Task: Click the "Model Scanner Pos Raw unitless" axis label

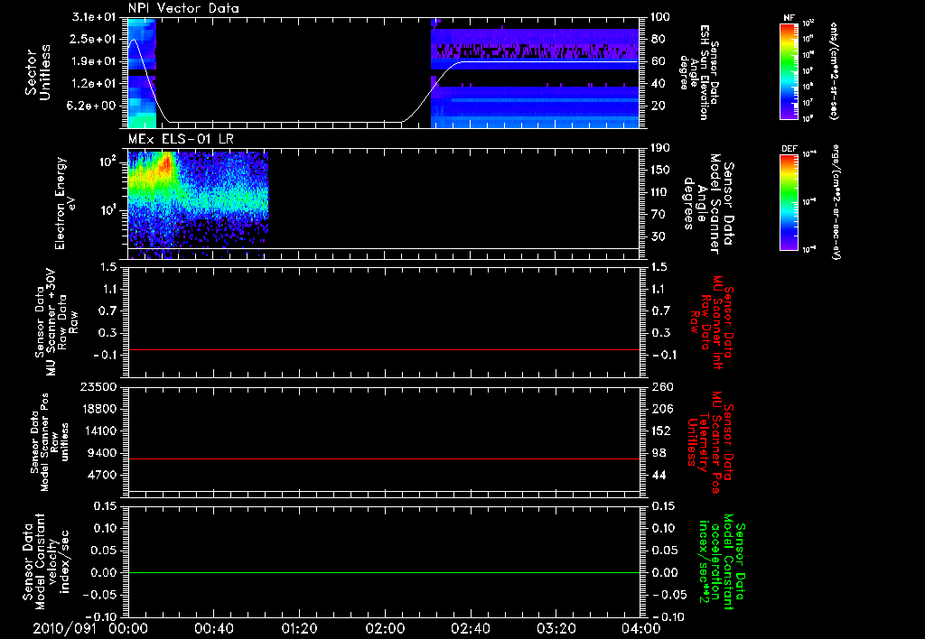Action: click(50, 442)
